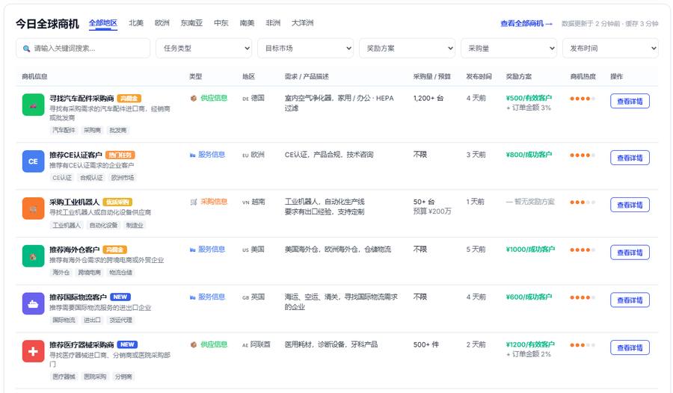This screenshot has width=673, height=393.
Task: Click the 汽车配件 tag
Action: [64, 131]
